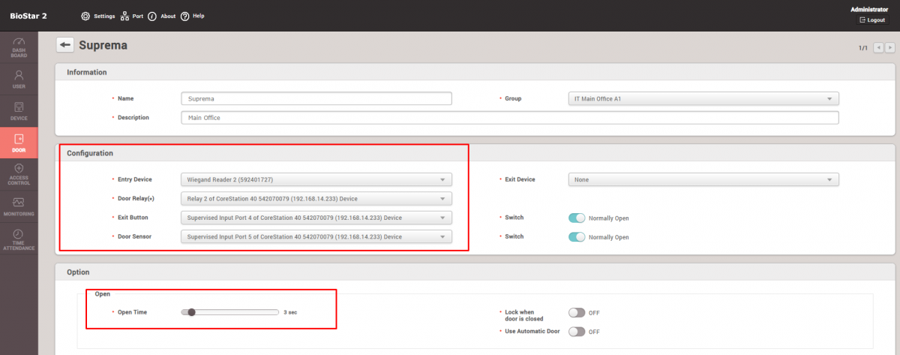Click the Description input field
Image resolution: width=900 pixels, height=355 pixels.
coord(509,118)
